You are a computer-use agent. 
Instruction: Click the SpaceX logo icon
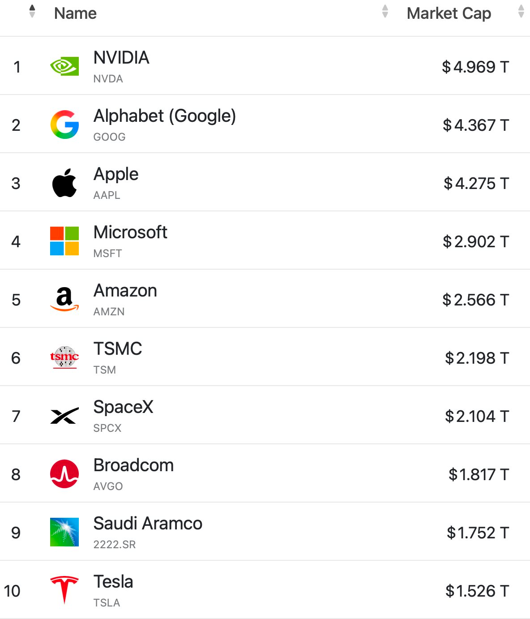pos(64,416)
